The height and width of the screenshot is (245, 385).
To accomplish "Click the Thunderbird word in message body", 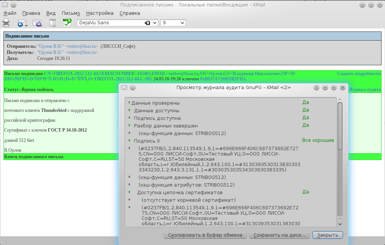I will (x=54, y=110).
